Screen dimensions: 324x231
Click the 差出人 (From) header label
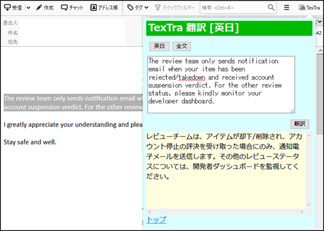coord(10,23)
